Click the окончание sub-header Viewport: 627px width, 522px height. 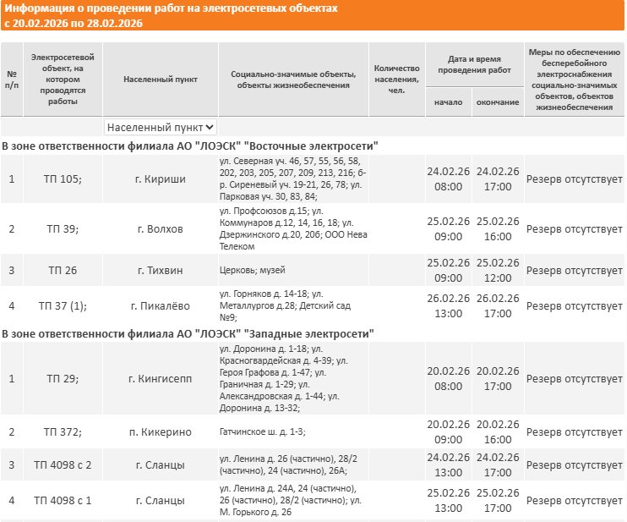pyautogui.click(x=498, y=102)
